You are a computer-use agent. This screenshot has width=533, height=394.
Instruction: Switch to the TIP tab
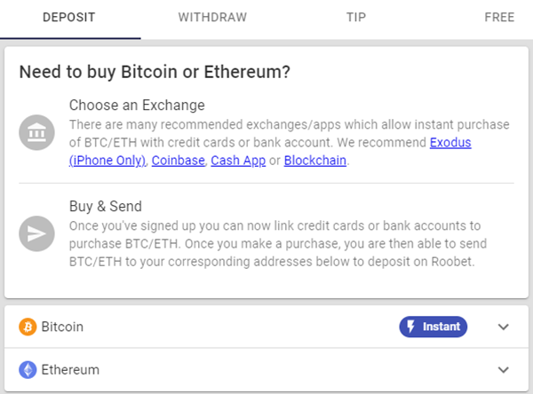[x=356, y=18]
